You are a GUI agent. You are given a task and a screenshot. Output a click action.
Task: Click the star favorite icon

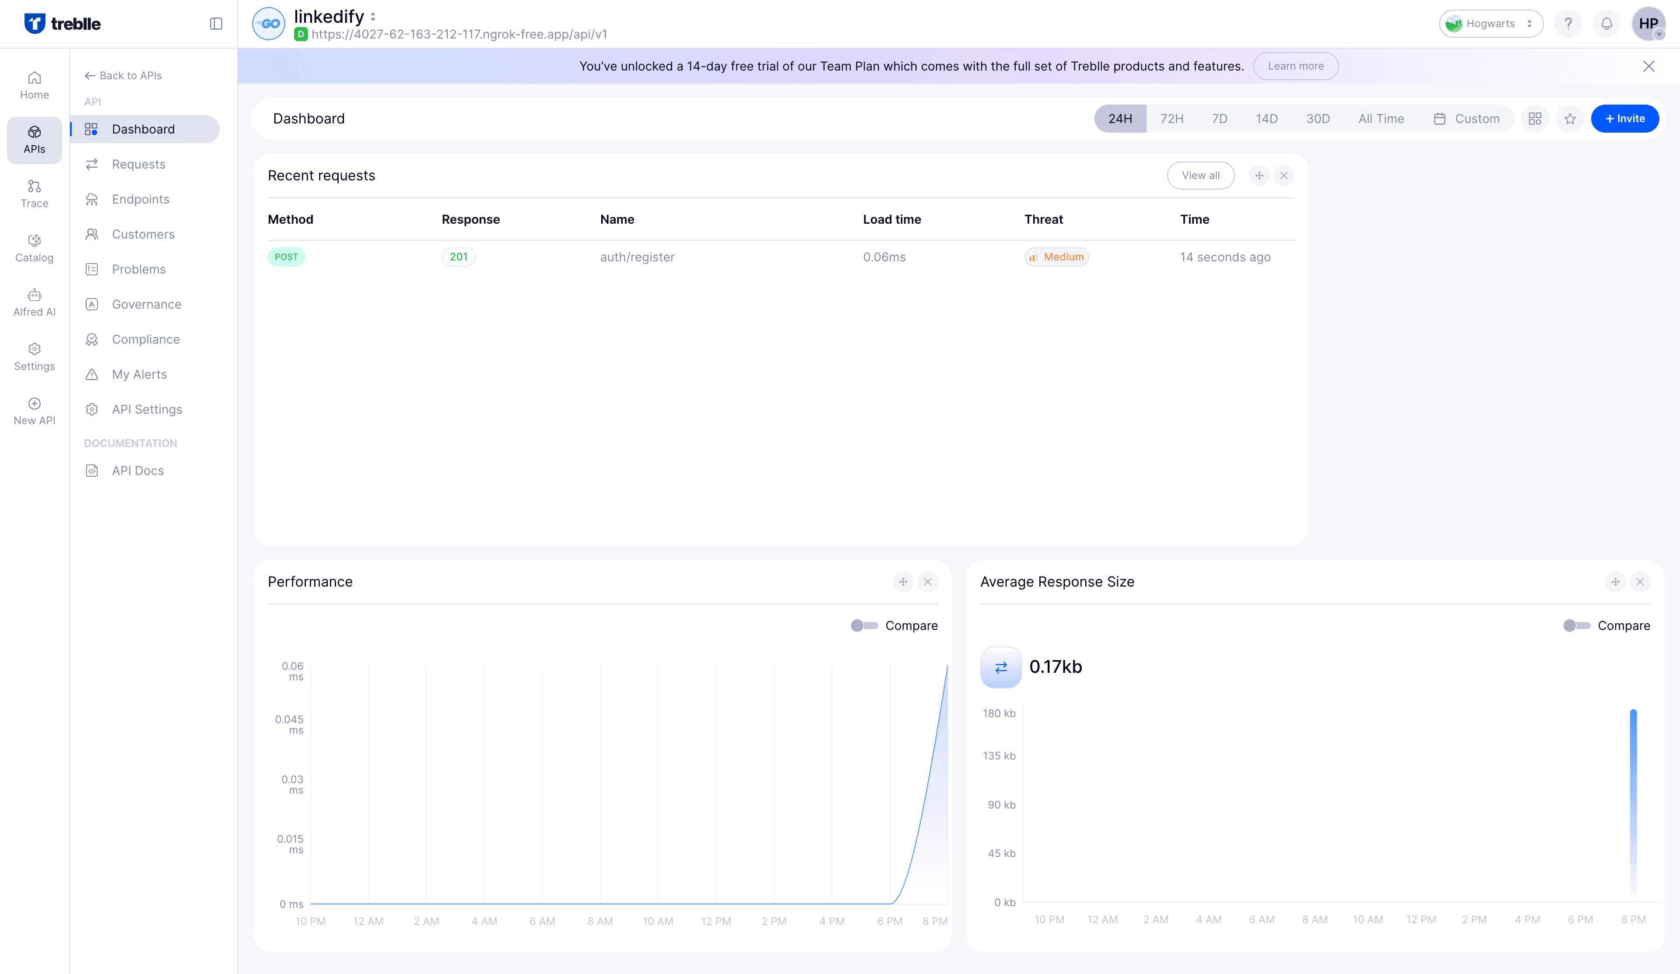point(1570,119)
